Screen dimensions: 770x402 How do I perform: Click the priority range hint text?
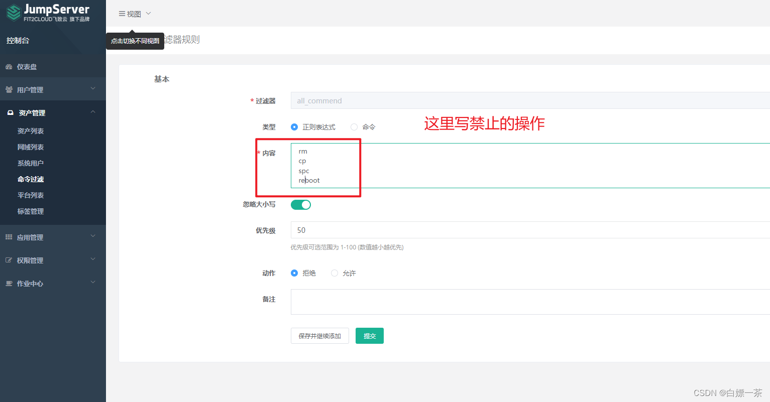(x=347, y=247)
